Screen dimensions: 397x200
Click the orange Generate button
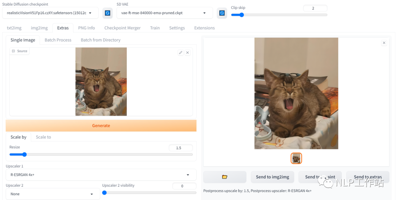click(101, 126)
